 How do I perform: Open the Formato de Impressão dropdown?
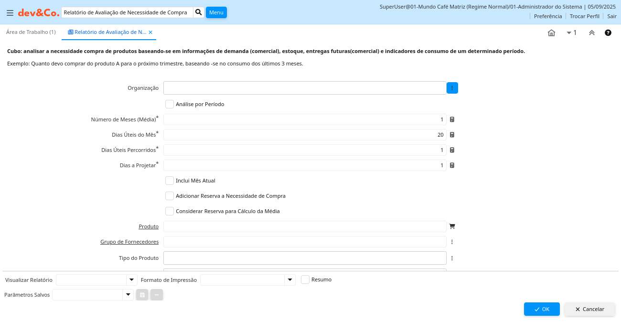(x=289, y=280)
